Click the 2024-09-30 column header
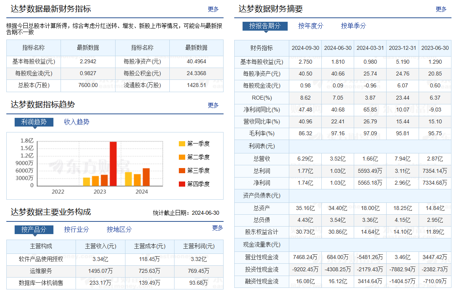Viewport: 459px width, 293px height. tap(305, 48)
